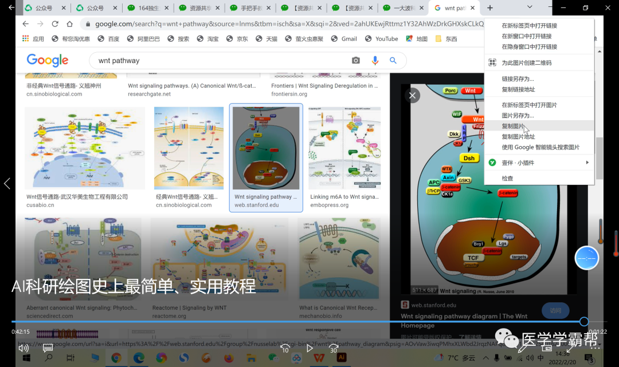The height and width of the screenshot is (367, 619).
Task: Open the reactome.org Signaling by WNT result
Action: [219, 259]
